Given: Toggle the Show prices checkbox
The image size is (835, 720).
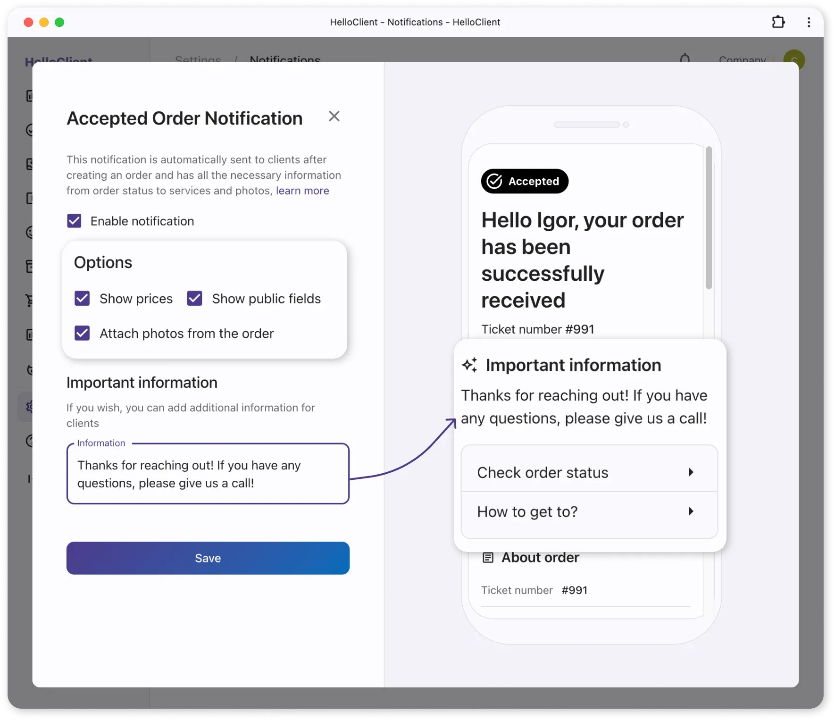Looking at the screenshot, I should point(83,299).
